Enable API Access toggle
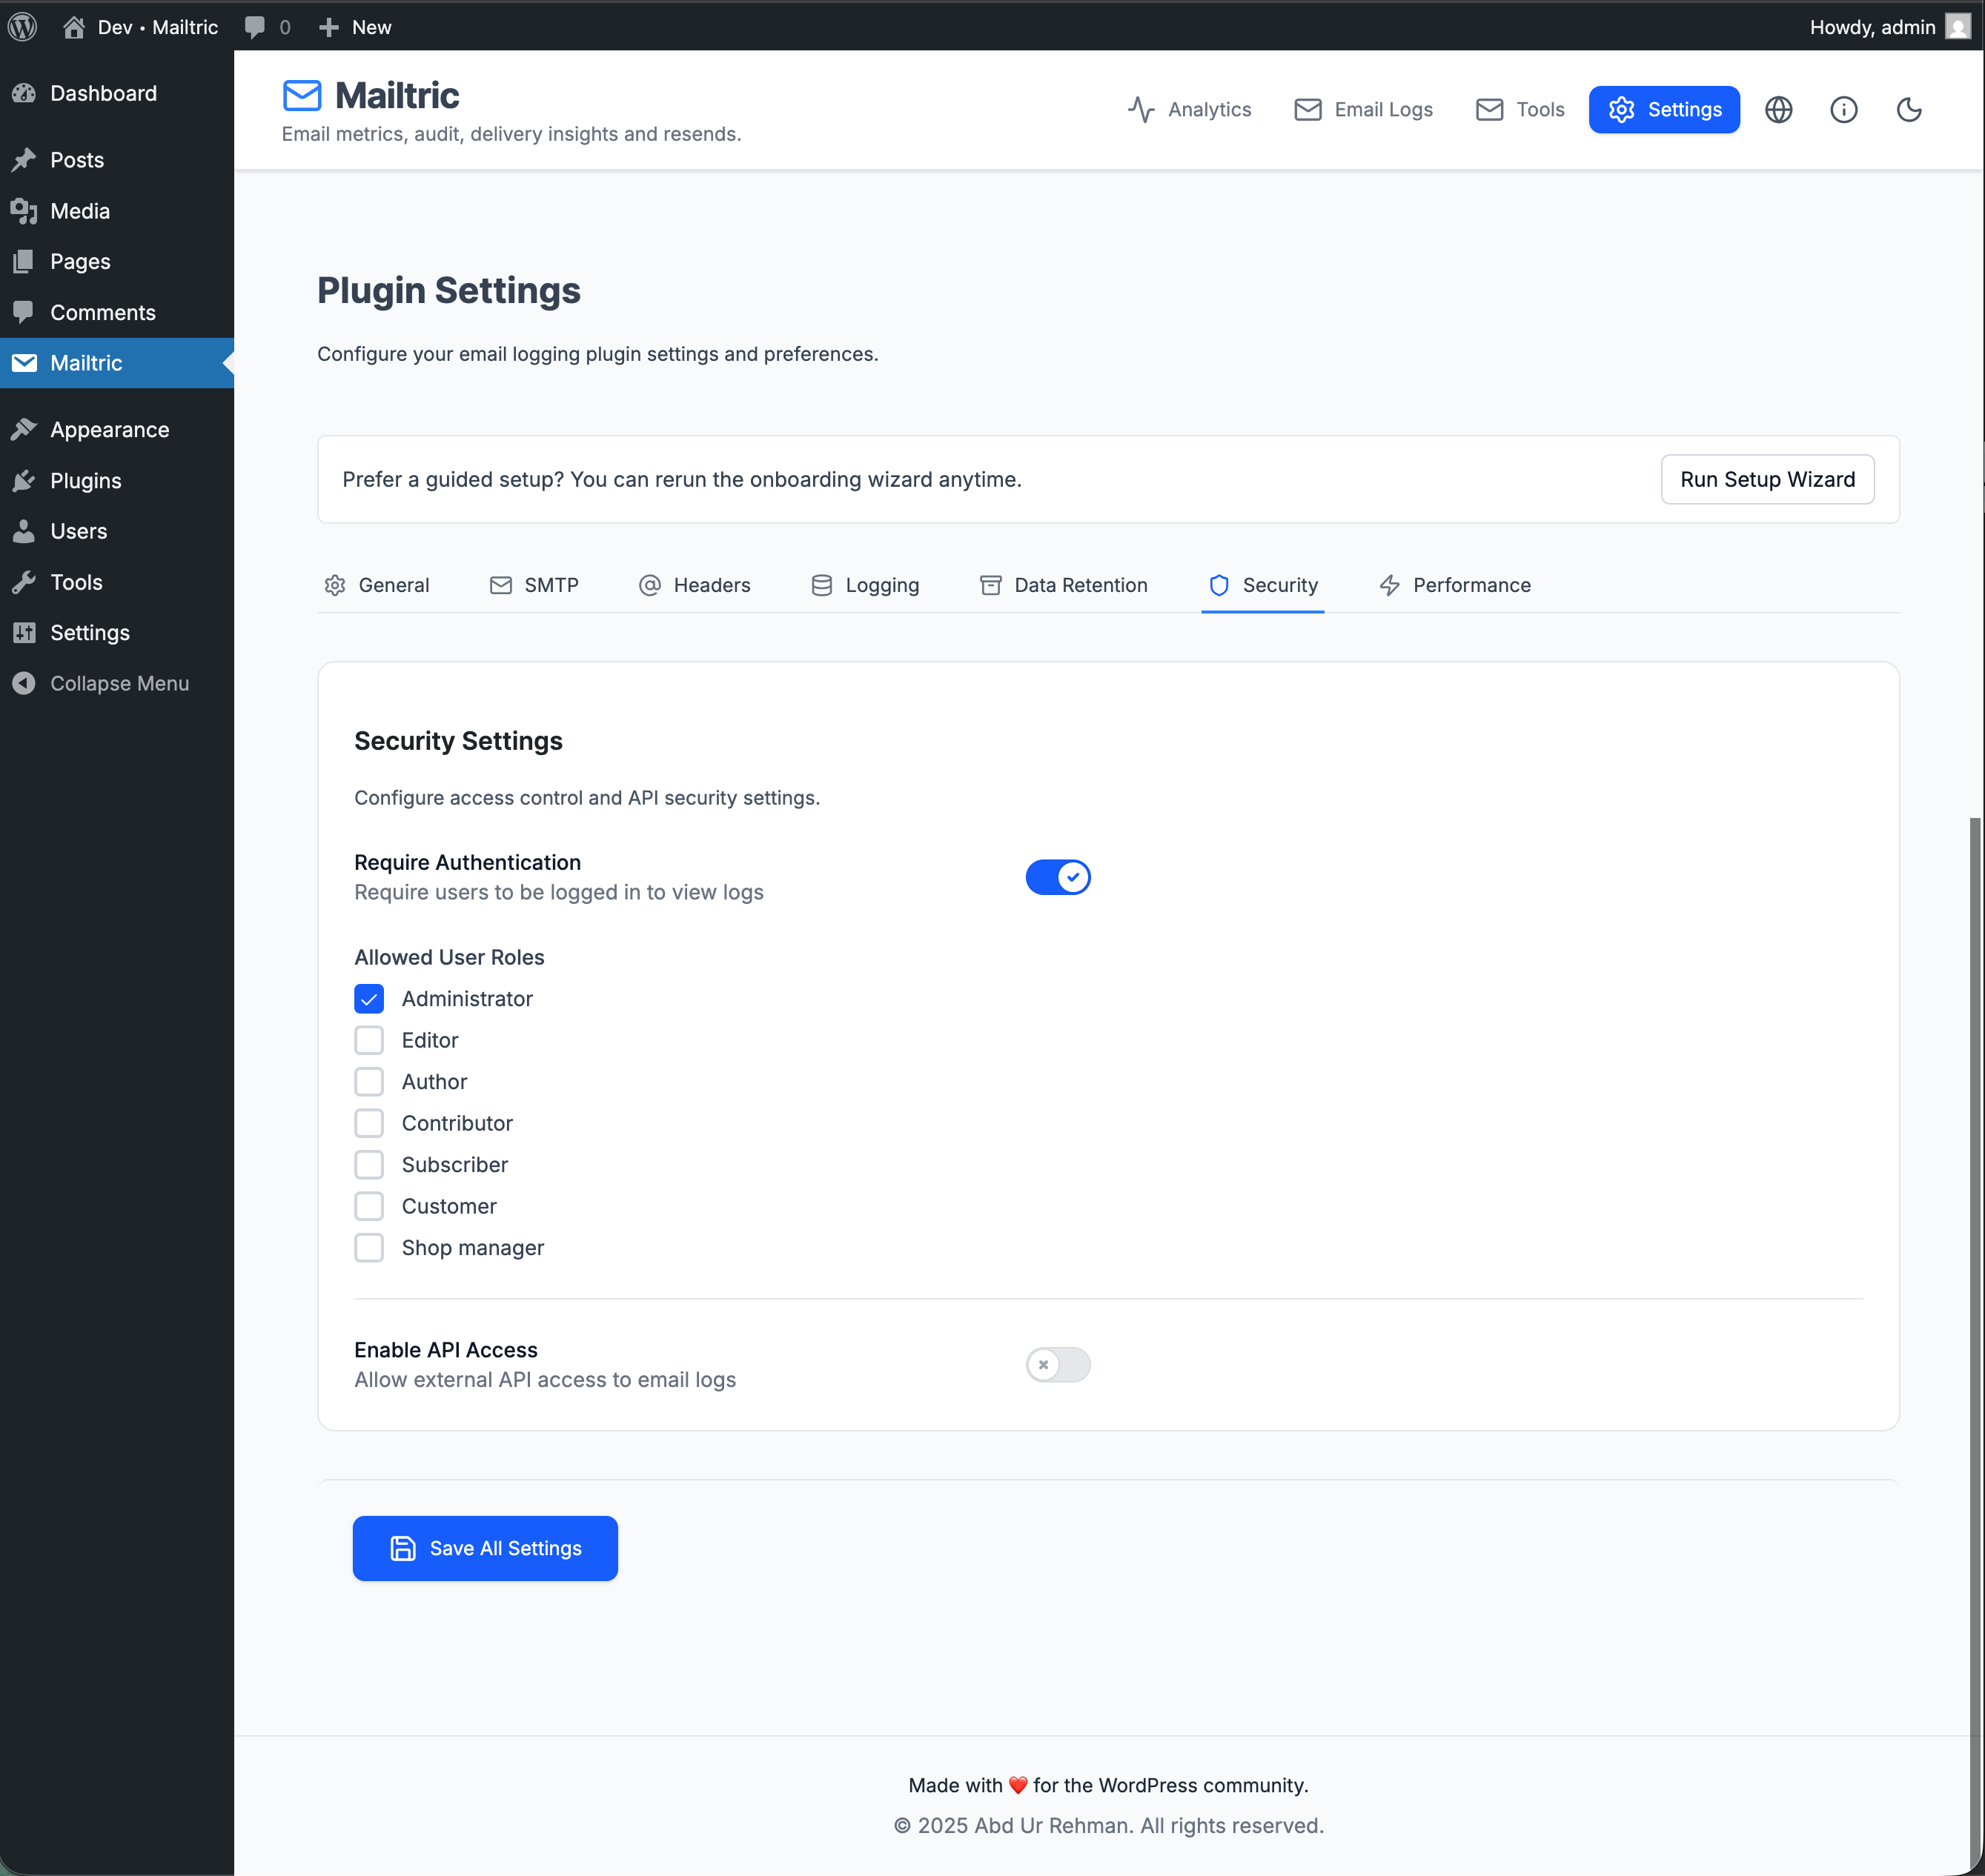The image size is (1985, 1876). click(x=1058, y=1364)
